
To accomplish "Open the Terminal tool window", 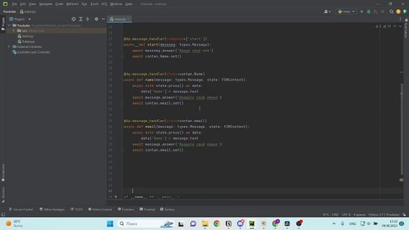I will click(147, 210).
